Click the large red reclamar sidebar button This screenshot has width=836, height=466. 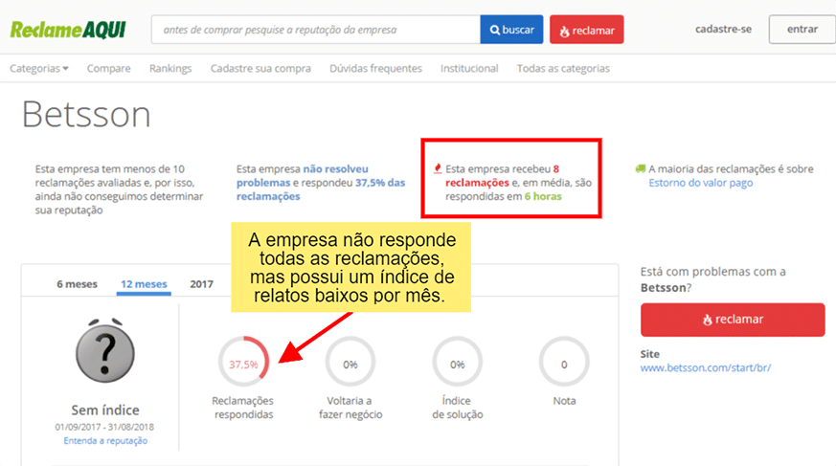[733, 320]
